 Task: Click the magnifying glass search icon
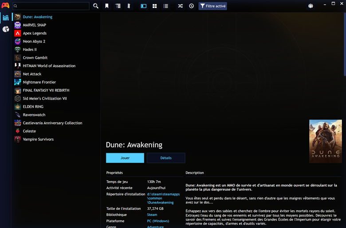[x=96, y=6]
